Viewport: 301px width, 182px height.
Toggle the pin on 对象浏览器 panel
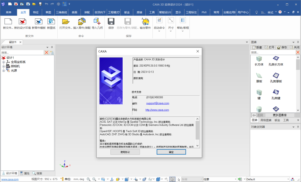(x=298, y=127)
